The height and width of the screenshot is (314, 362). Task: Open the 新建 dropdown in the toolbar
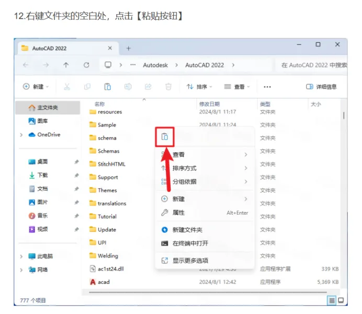point(36,87)
